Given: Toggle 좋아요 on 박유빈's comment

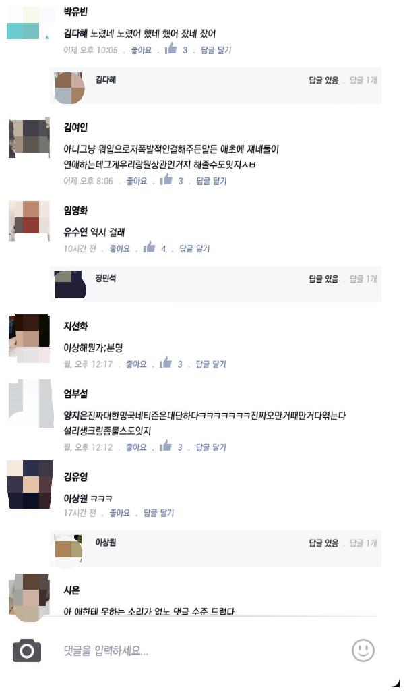Looking at the screenshot, I should pos(141,50).
